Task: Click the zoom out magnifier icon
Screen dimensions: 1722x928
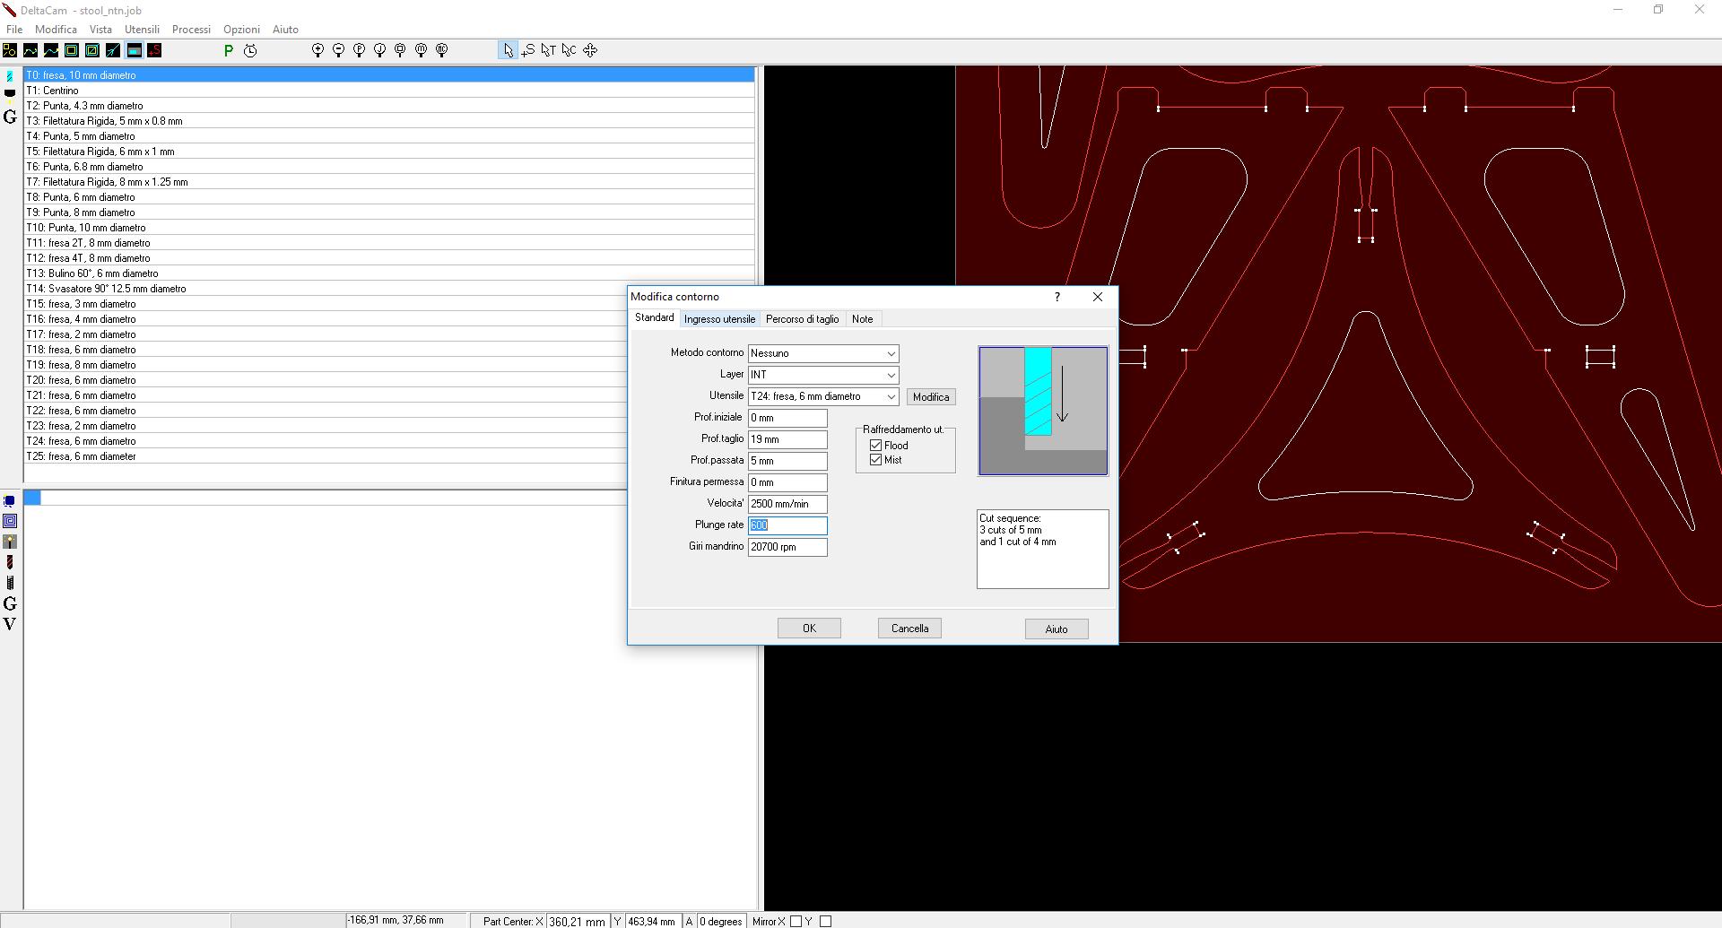Action: pyautogui.click(x=338, y=50)
